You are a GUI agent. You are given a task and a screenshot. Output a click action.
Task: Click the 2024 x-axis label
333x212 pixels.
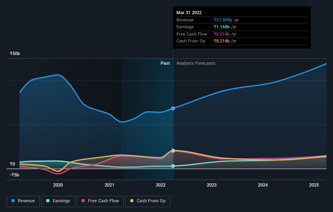263,185
